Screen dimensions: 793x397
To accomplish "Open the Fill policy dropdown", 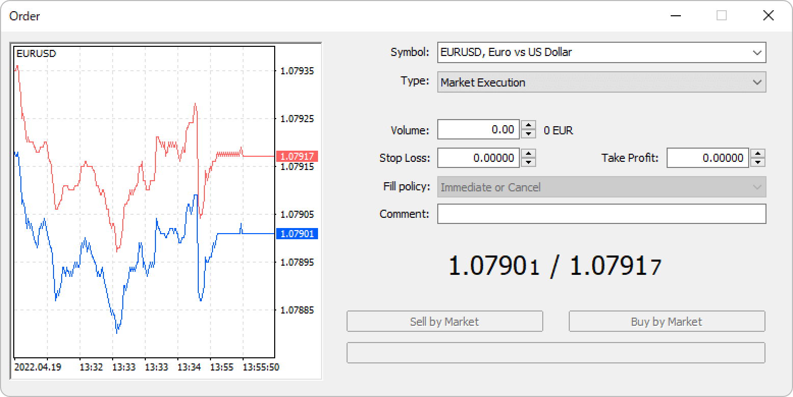I will (x=757, y=187).
